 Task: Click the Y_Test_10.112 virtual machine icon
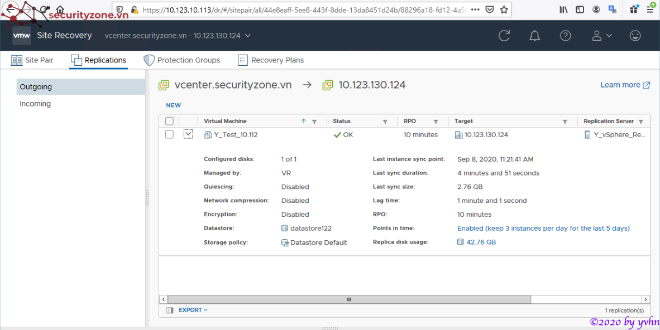(208, 135)
